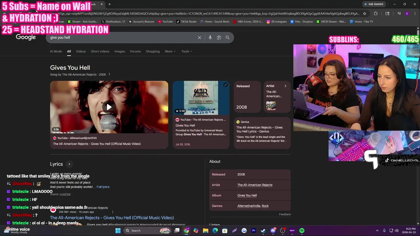This screenshot has height=236, width=420.
Task: Open the Full lyrics link
Action: (x=103, y=187)
